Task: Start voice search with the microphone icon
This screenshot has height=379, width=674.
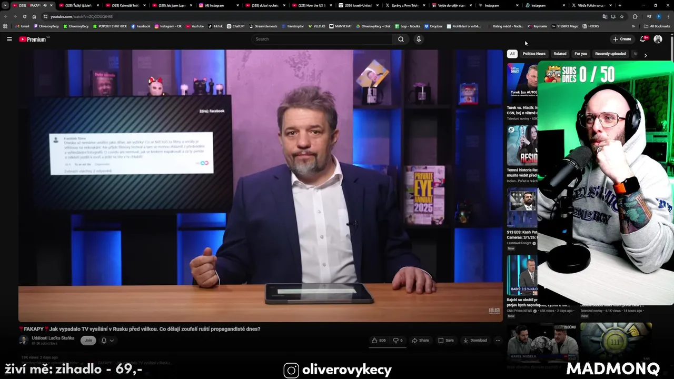Action: pos(419,39)
